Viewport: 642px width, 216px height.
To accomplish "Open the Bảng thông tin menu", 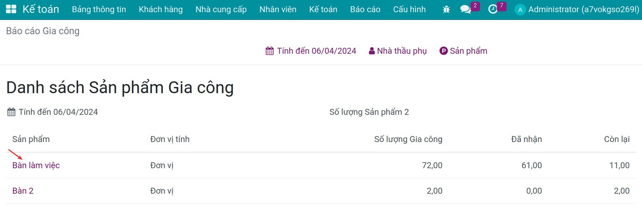I will coord(99,9).
